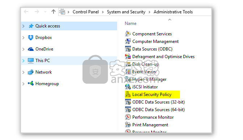Expand Quick access tree node

pyautogui.click(x=24, y=26)
